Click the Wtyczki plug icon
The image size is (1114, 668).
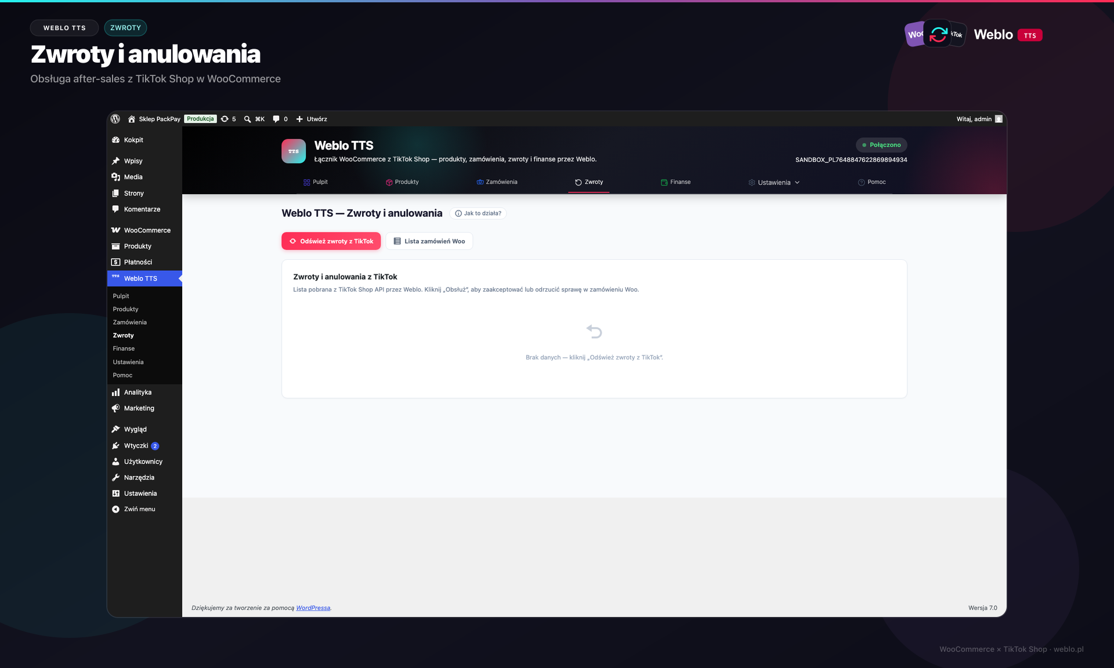point(115,446)
